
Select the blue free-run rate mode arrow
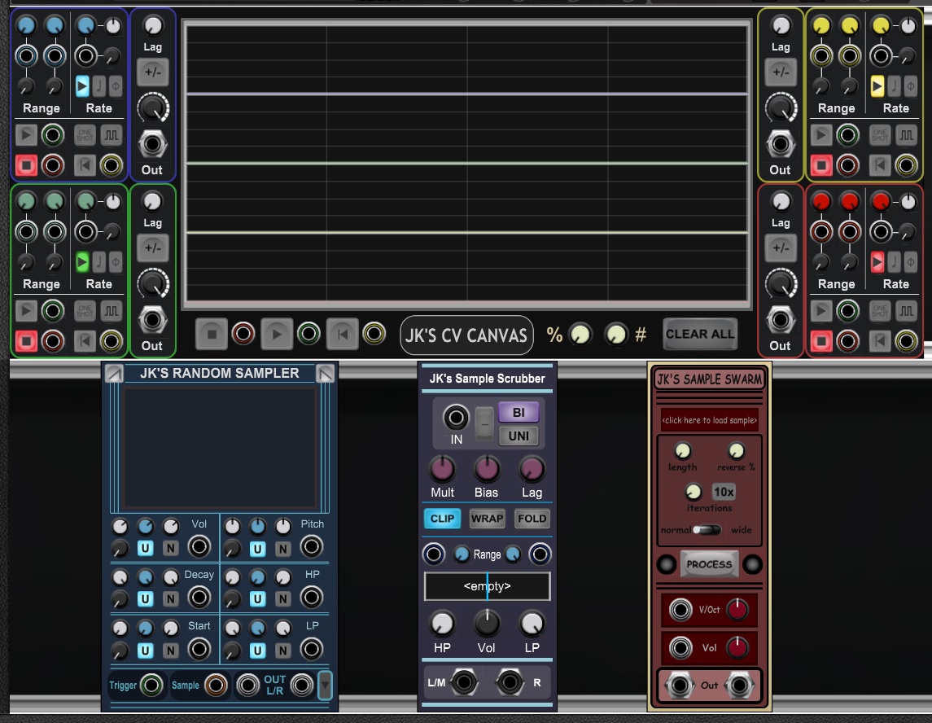point(82,86)
